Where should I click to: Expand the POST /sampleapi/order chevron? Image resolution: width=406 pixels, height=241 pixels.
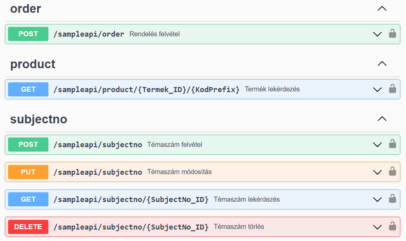[377, 34]
